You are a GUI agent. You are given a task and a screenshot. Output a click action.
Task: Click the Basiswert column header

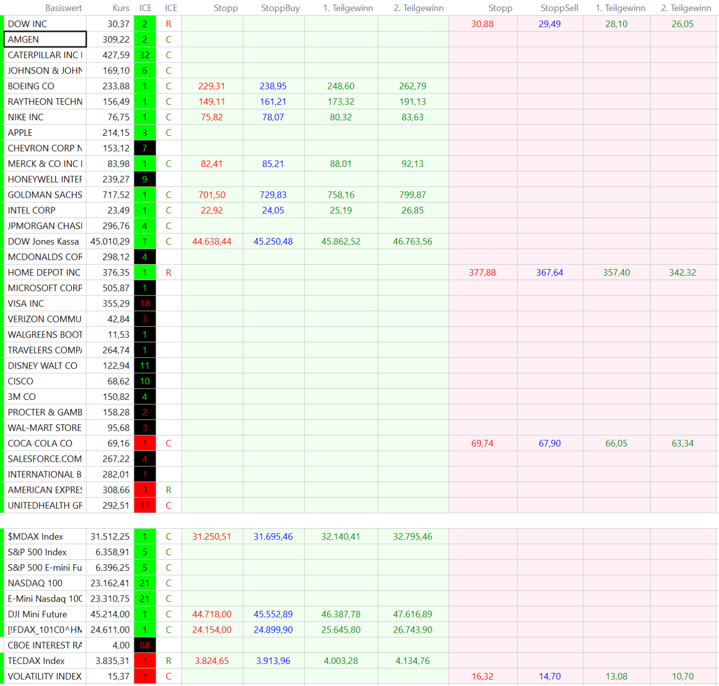coord(63,8)
